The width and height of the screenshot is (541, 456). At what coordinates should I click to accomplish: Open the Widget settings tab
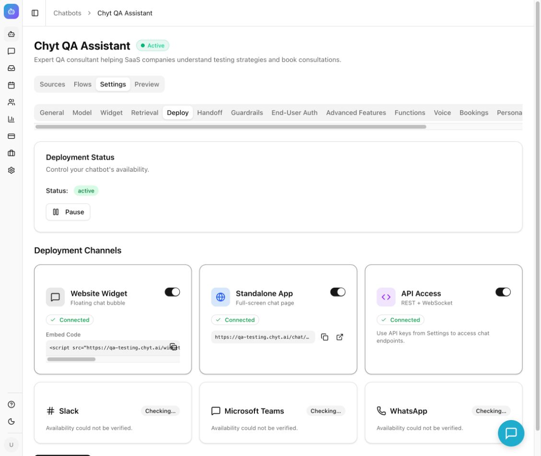pyautogui.click(x=111, y=113)
